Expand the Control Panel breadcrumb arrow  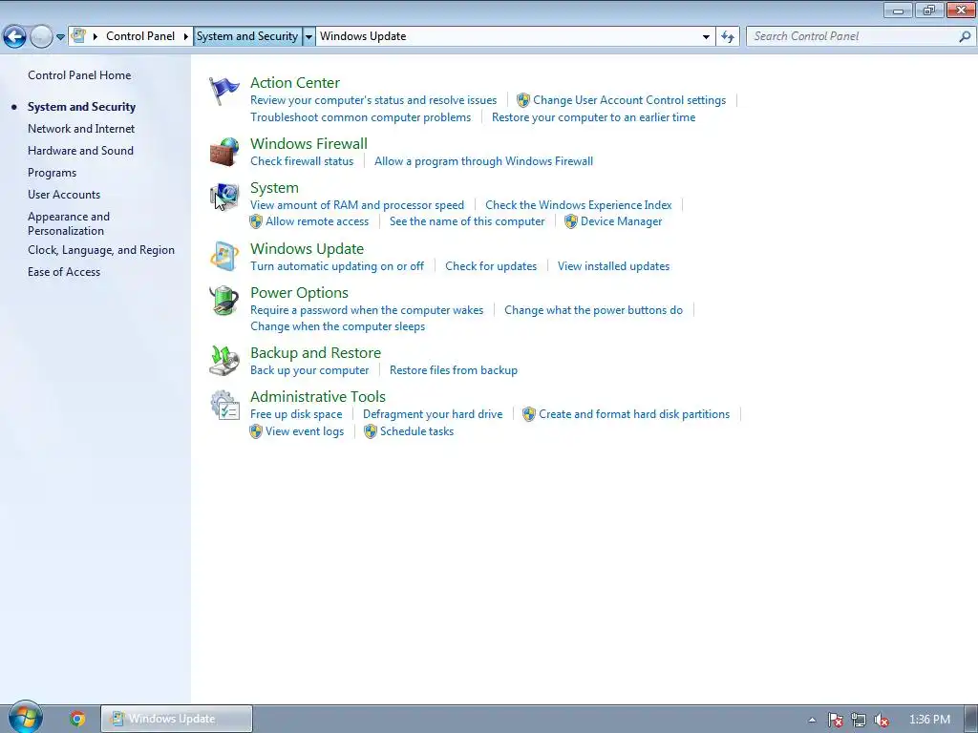(186, 36)
